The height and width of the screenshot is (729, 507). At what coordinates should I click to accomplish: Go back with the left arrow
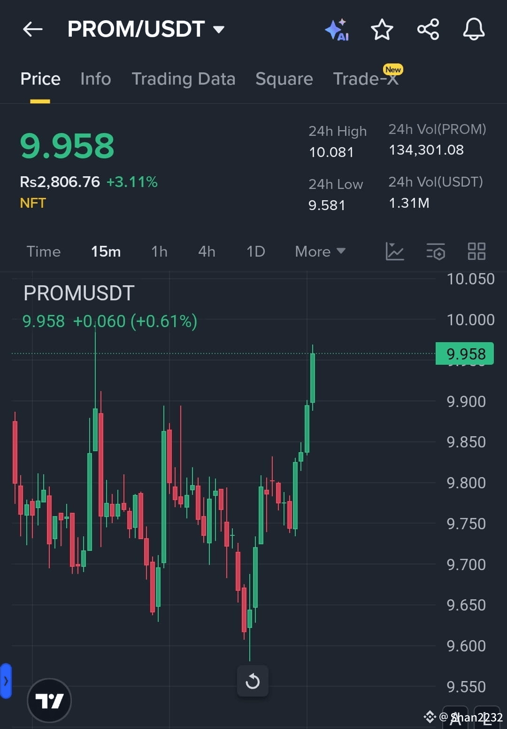[32, 30]
